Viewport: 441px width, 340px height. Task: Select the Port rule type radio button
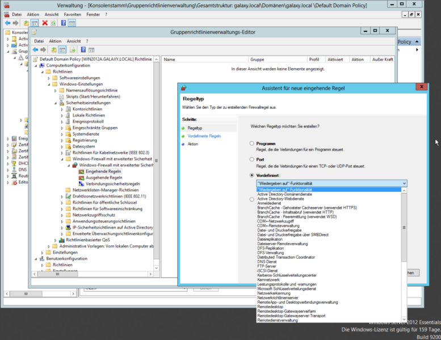[252, 159]
